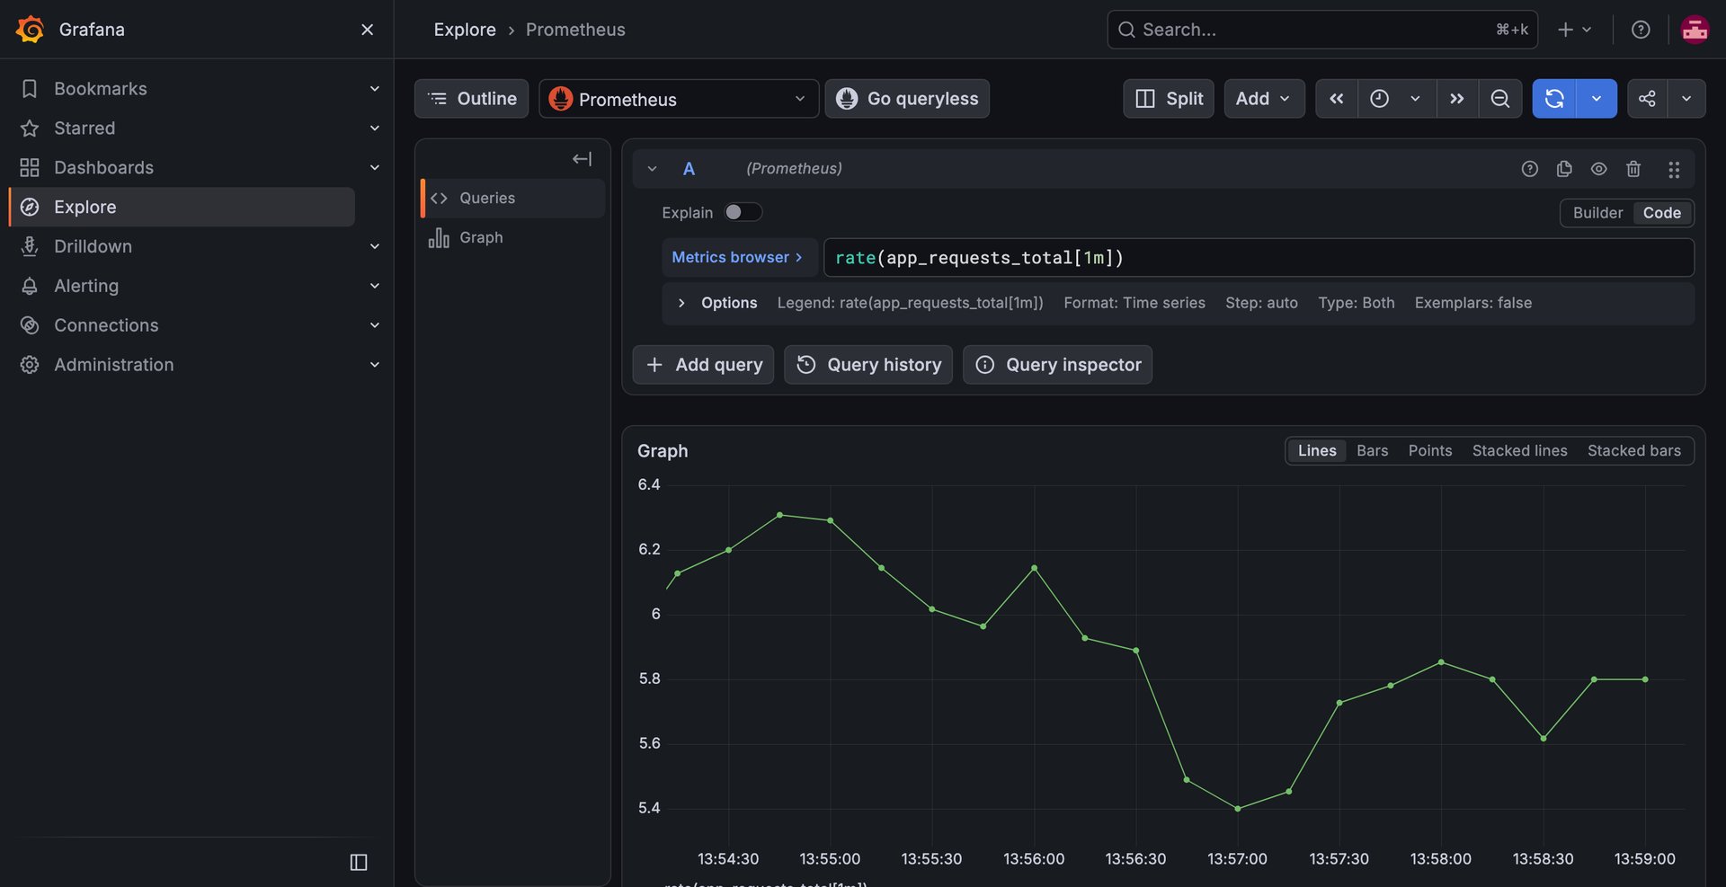The height and width of the screenshot is (887, 1726).
Task: Shift time range backwards
Action: click(1337, 99)
